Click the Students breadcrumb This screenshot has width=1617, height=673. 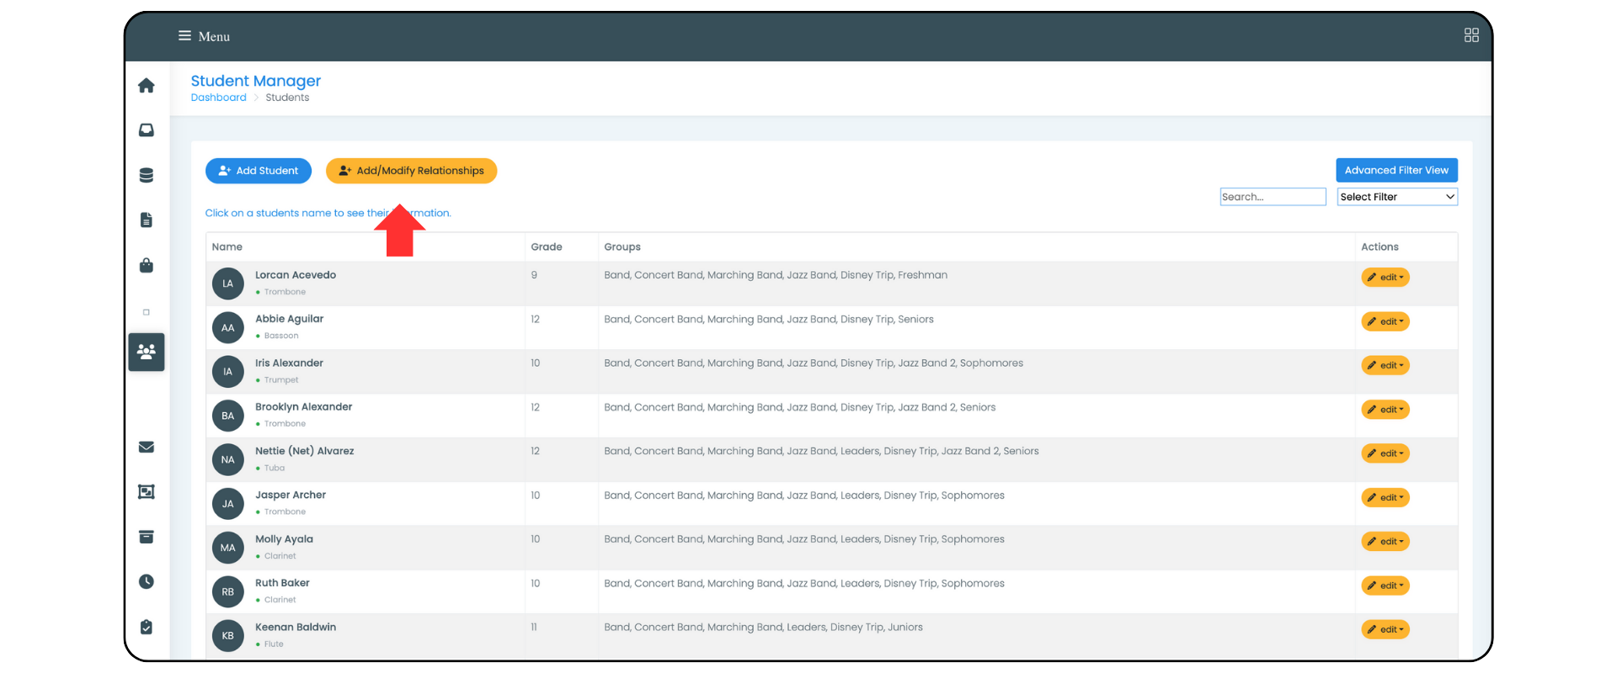[x=287, y=98]
